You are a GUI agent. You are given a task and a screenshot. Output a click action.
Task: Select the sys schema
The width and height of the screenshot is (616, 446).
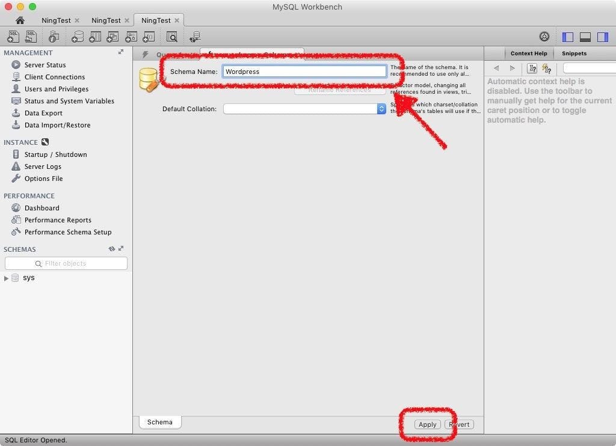coord(29,278)
